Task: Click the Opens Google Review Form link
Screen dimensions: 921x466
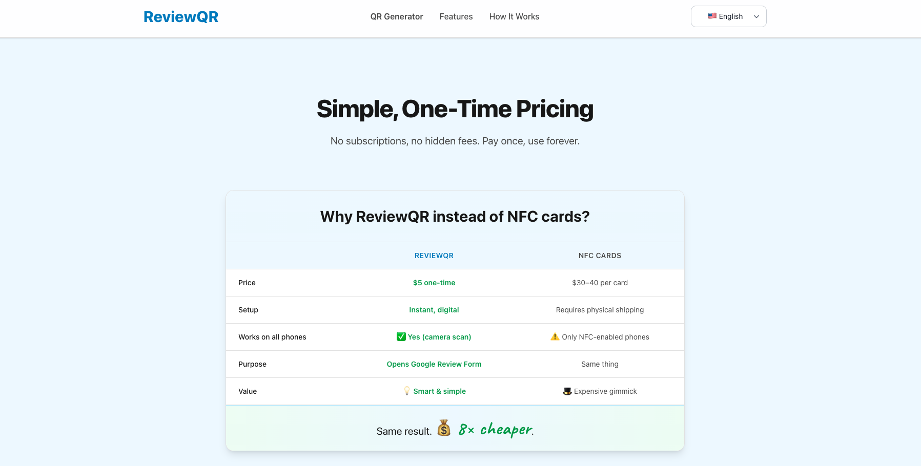Action: (x=434, y=364)
